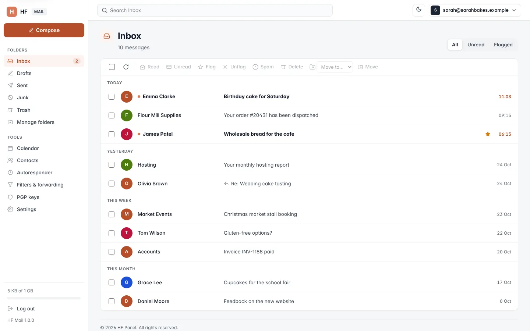The height and width of the screenshot is (331, 530).
Task: Click the Unflag toolbar button
Action: 234,67
